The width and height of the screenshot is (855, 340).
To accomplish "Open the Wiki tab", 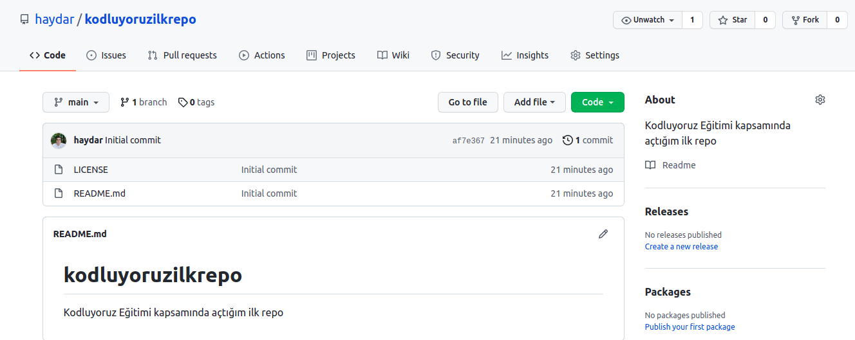I will [393, 55].
